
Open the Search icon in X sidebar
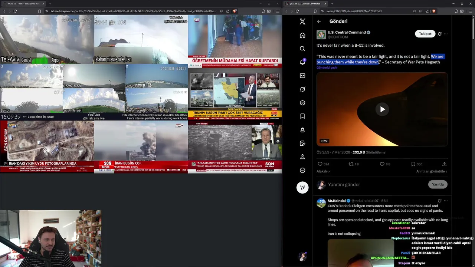302,49
